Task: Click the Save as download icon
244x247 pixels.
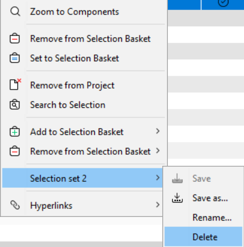Action: pyautogui.click(x=177, y=198)
